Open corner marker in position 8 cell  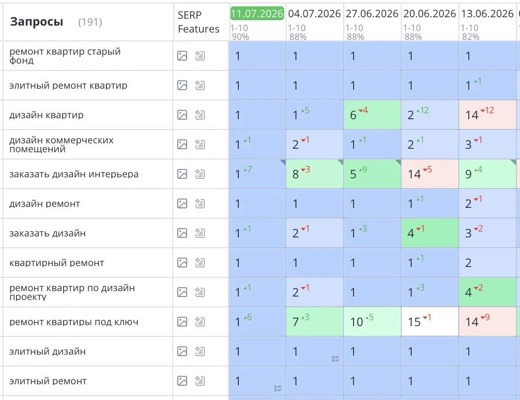click(x=341, y=162)
